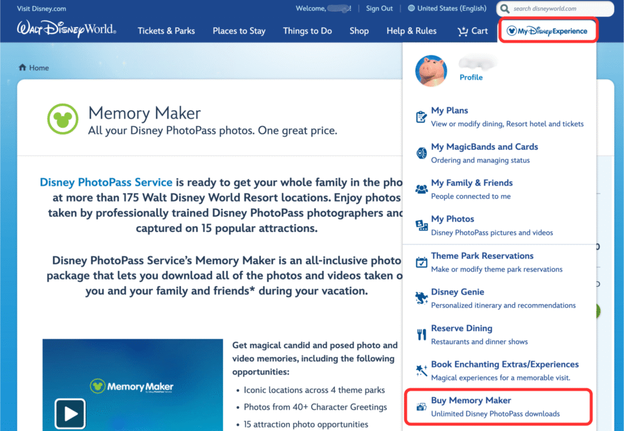Play the Memory Maker video
Image resolution: width=624 pixels, height=431 pixels.
tap(70, 413)
